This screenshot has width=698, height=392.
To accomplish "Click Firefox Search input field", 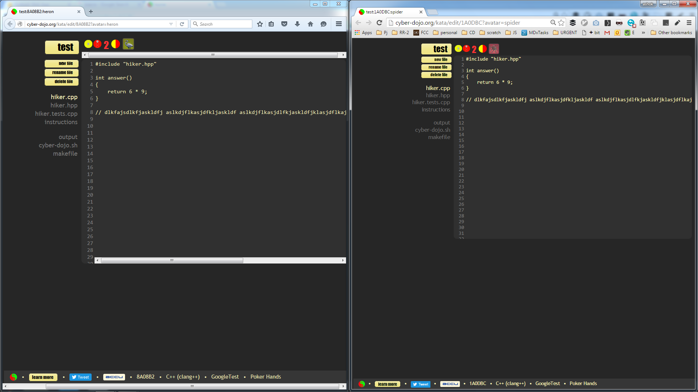I will click(221, 24).
